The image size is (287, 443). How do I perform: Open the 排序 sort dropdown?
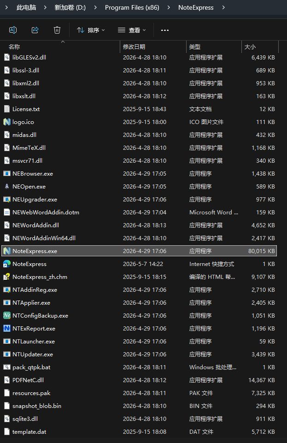[91, 30]
